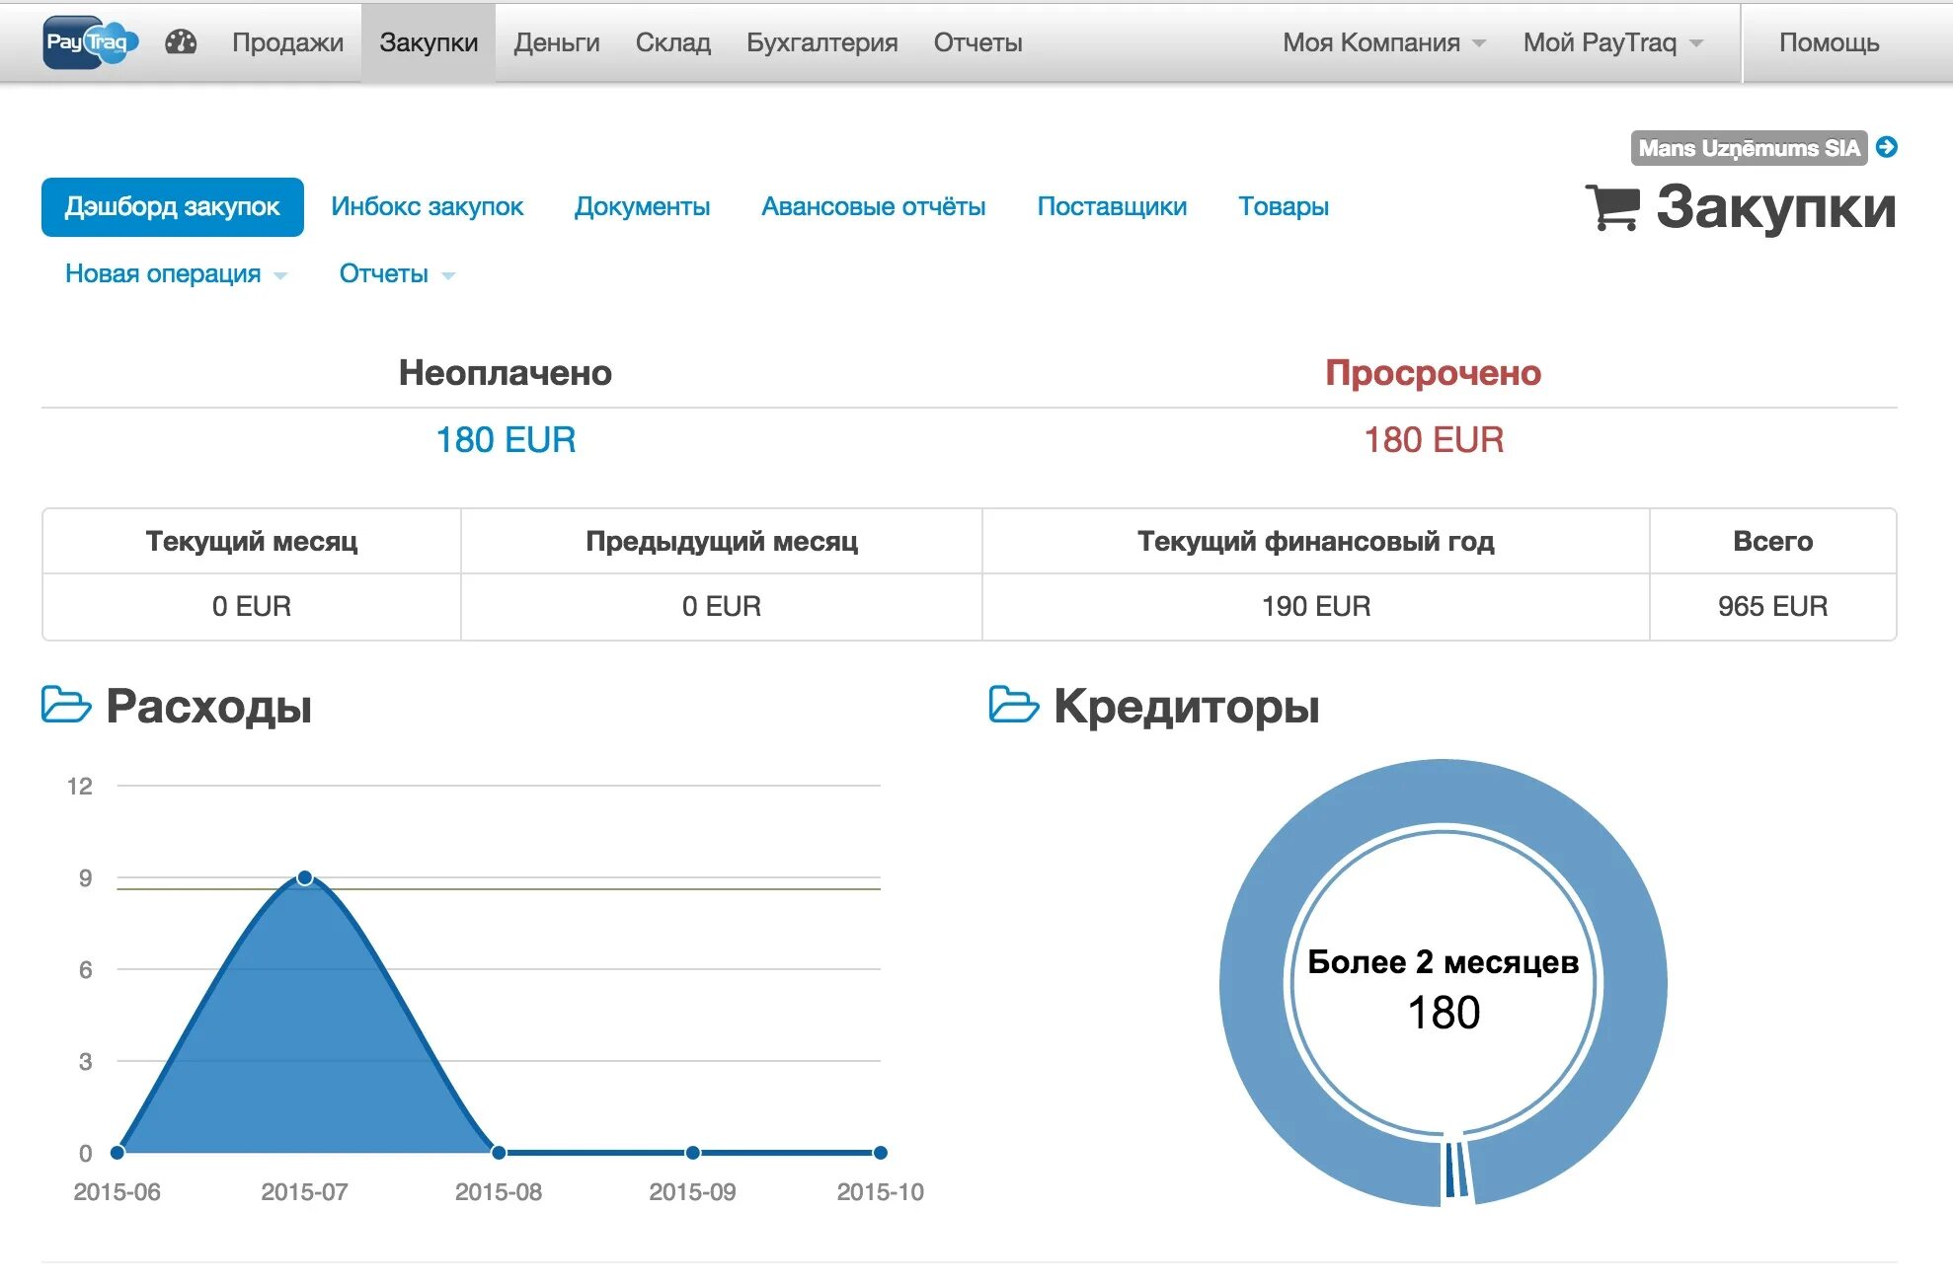Open the Поставщики link
The height and width of the screenshot is (1287, 1953).
pyautogui.click(x=1111, y=206)
